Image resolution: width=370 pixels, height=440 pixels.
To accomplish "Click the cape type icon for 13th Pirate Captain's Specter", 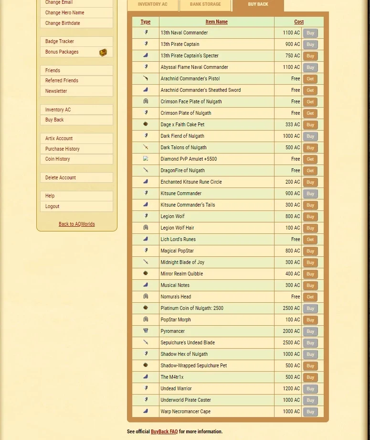I will point(146,55).
